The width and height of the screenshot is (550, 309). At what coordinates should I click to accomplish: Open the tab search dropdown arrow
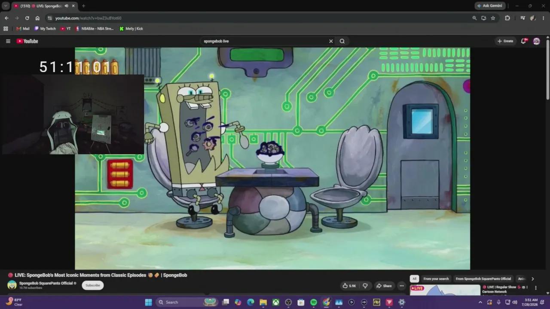pos(6,6)
